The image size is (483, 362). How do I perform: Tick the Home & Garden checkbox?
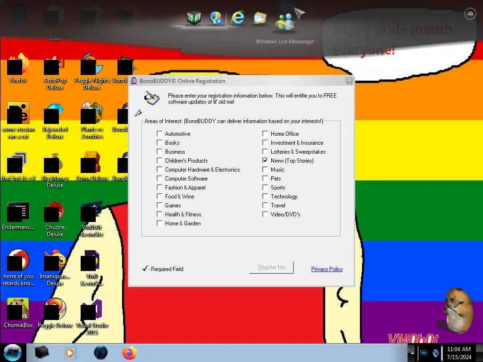159,223
